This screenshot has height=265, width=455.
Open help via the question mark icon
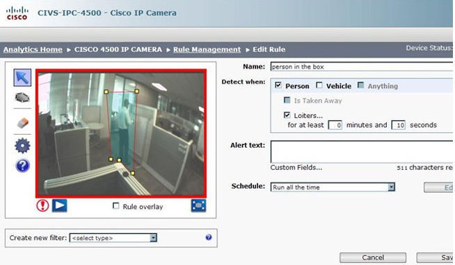point(22,166)
